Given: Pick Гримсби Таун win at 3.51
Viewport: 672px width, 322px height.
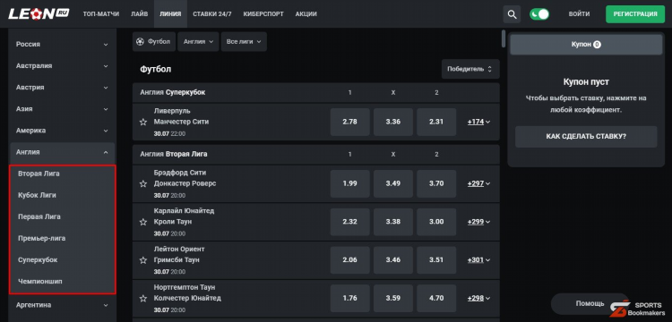Looking at the screenshot, I should [436, 260].
